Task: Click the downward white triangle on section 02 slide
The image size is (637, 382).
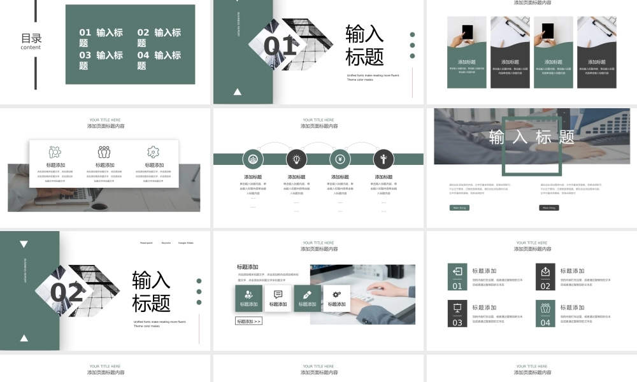Action: (24, 244)
